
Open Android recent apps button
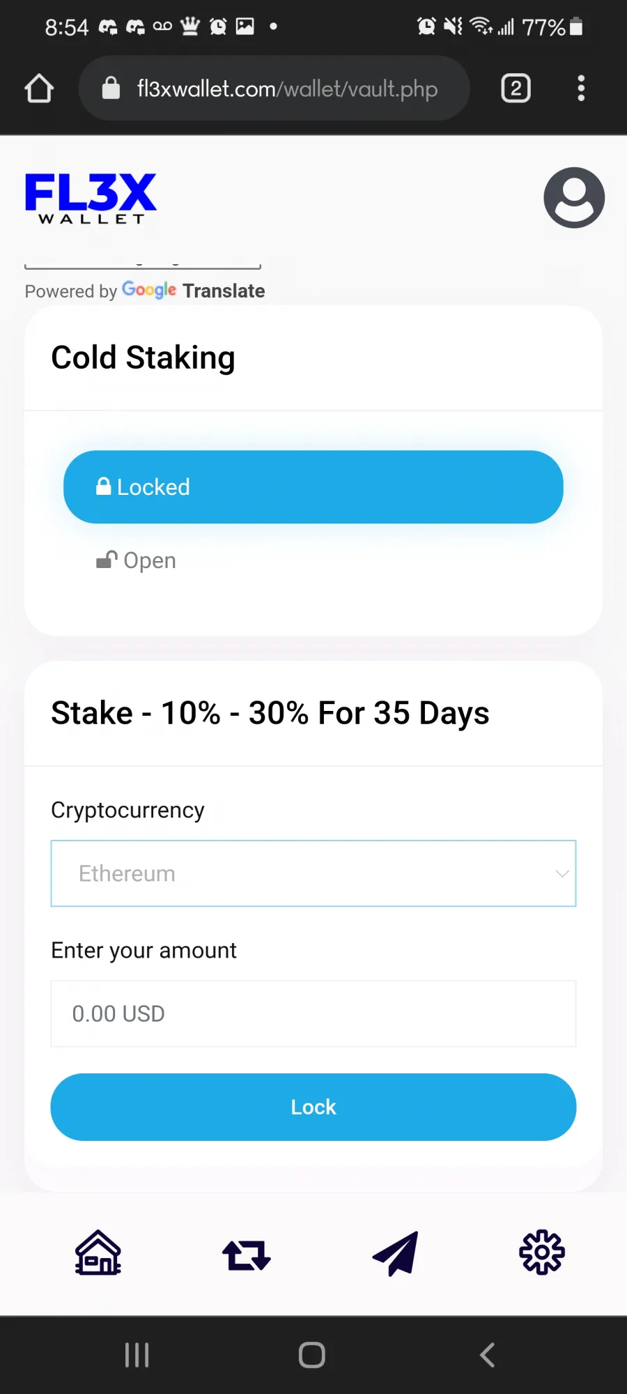pos(137,1355)
